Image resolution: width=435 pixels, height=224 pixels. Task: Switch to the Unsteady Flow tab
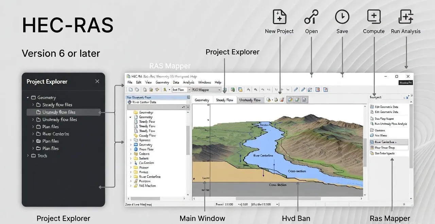[x=250, y=100]
